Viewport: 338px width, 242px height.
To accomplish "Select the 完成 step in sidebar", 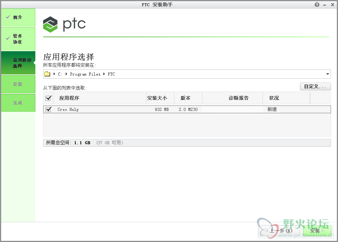I will coord(18,103).
